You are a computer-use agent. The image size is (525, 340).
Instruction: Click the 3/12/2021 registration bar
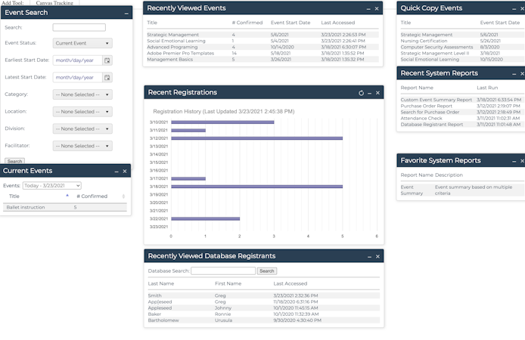(256, 138)
